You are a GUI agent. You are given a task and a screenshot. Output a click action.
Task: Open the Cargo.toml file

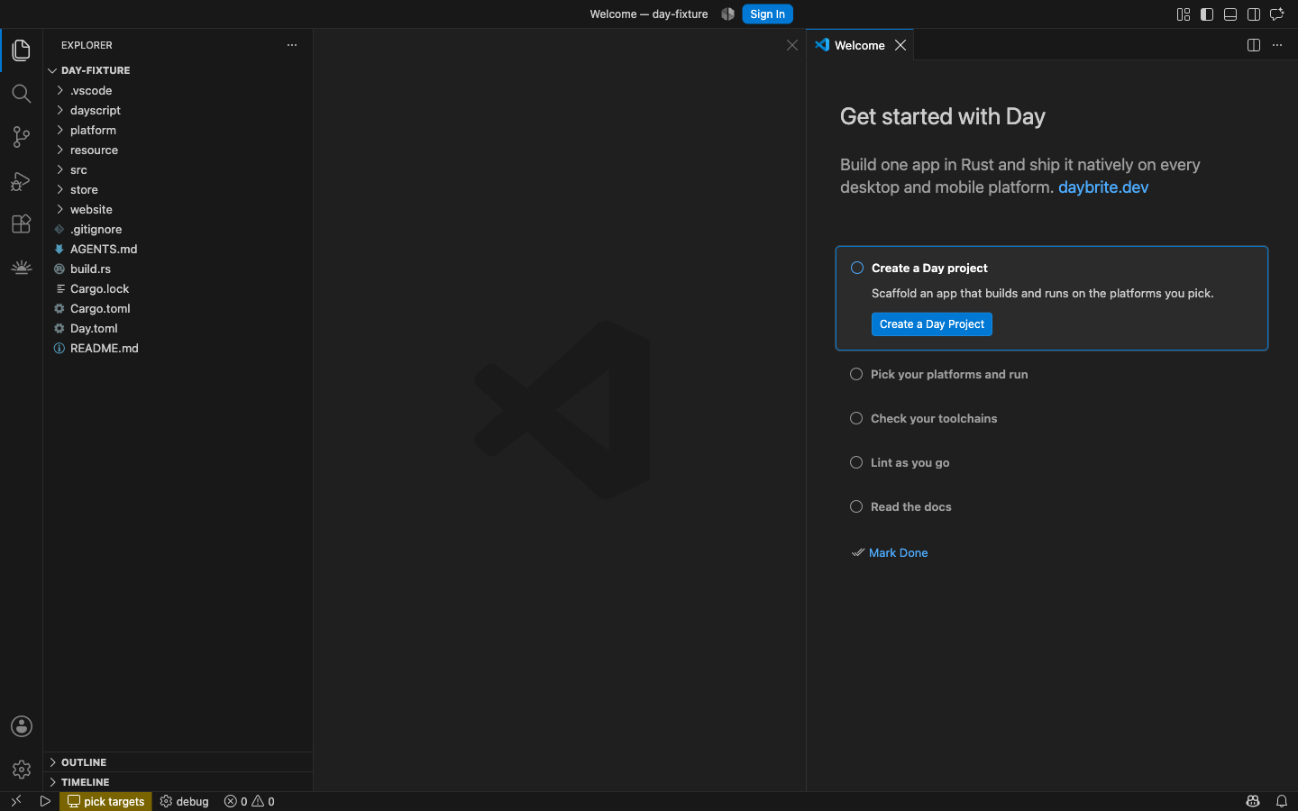(178, 308)
